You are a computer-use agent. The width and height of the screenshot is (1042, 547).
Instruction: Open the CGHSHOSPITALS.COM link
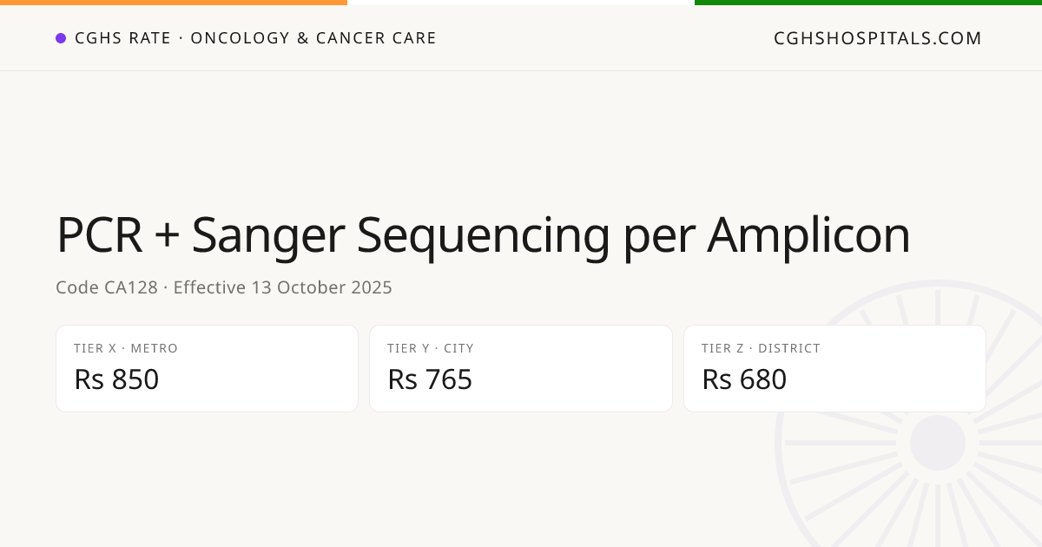pos(877,38)
